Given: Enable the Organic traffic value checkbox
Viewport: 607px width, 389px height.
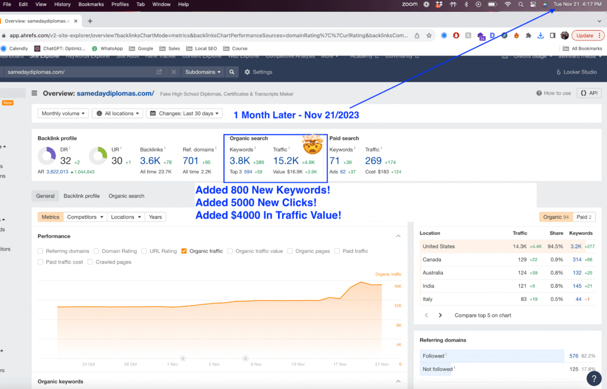Looking at the screenshot, I should click(230, 251).
